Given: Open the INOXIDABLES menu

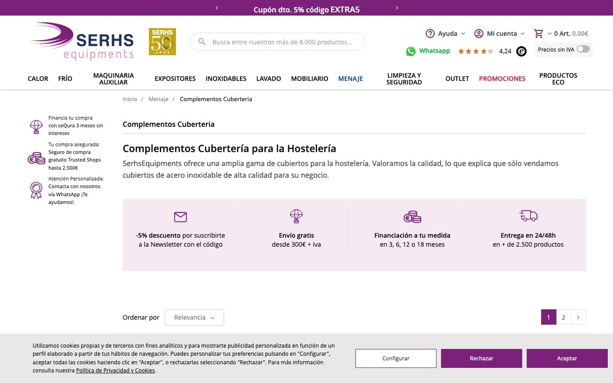Looking at the screenshot, I should pyautogui.click(x=226, y=79).
